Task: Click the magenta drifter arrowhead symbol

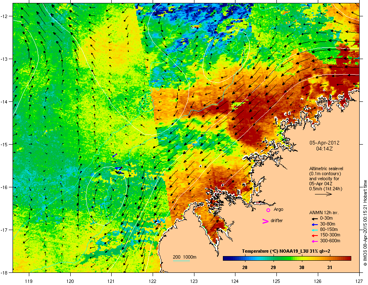Action: pos(266,221)
